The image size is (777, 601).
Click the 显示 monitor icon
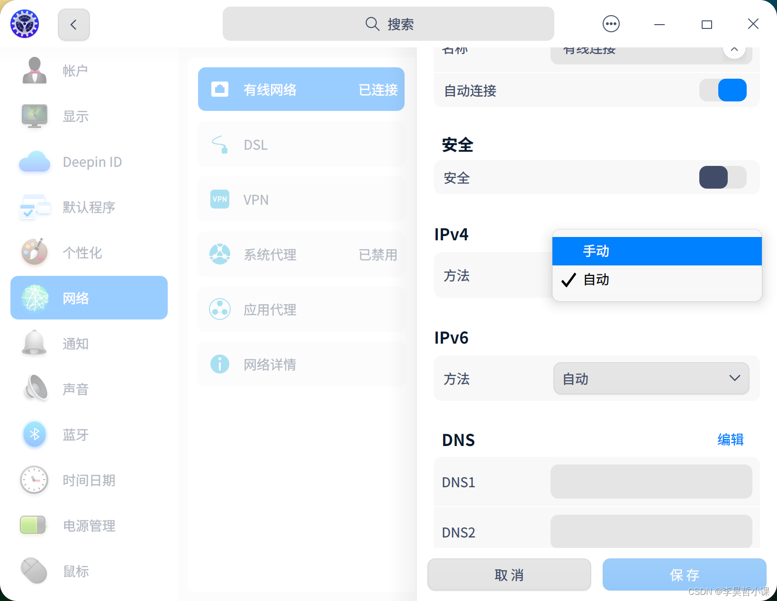(34, 116)
